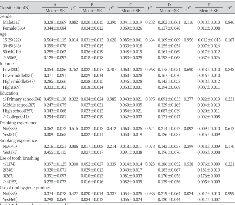The width and height of the screenshot is (235, 205).
Task: Select the Smoking experience heading
Action: pos(19,140)
